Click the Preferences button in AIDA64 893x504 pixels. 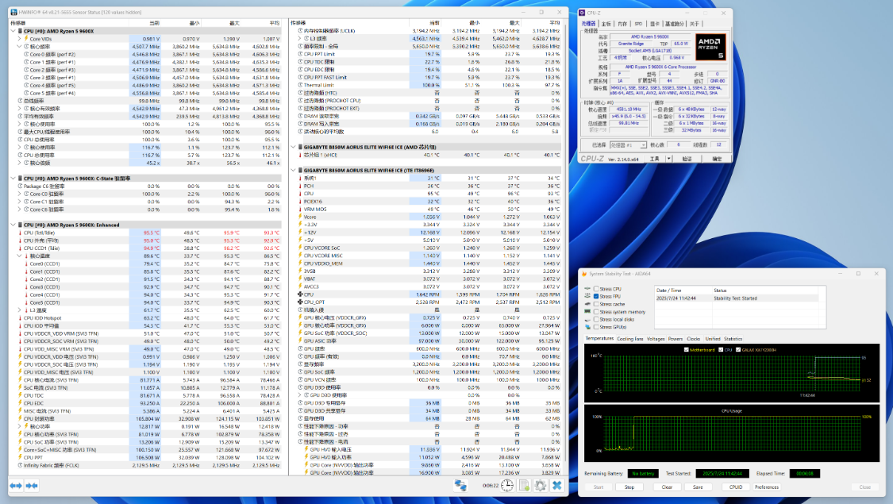click(766, 487)
